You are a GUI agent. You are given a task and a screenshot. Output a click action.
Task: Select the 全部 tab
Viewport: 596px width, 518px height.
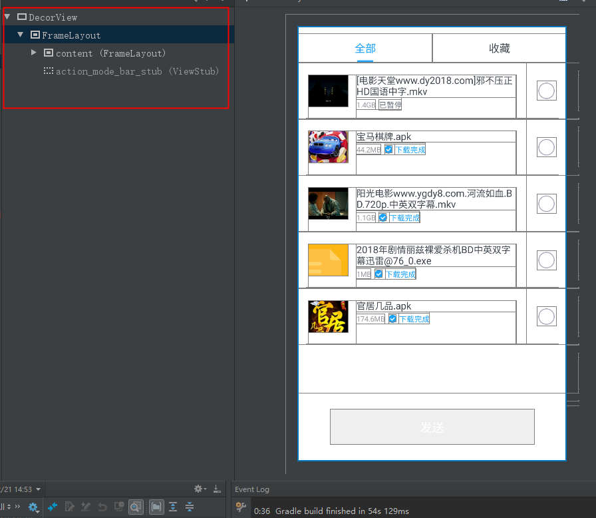365,47
